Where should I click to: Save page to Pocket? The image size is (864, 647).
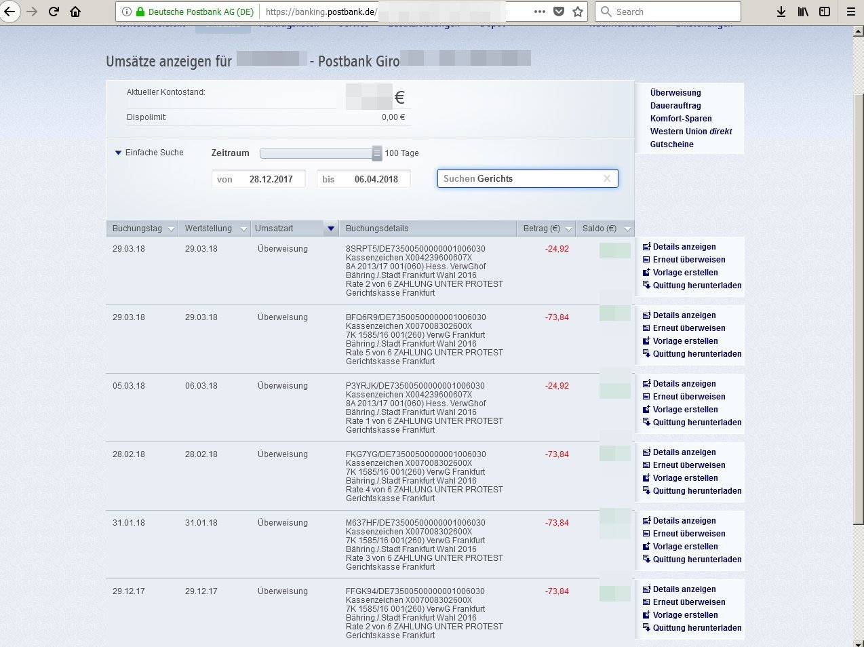[559, 12]
